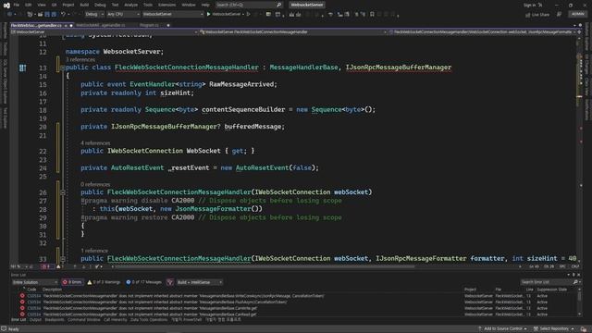Click 3 references CodeLens link
This screenshot has width=592, height=333.
click(x=80, y=59)
